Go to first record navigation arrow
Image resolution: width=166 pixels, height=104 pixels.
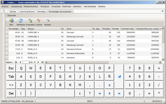[x=16, y=62]
